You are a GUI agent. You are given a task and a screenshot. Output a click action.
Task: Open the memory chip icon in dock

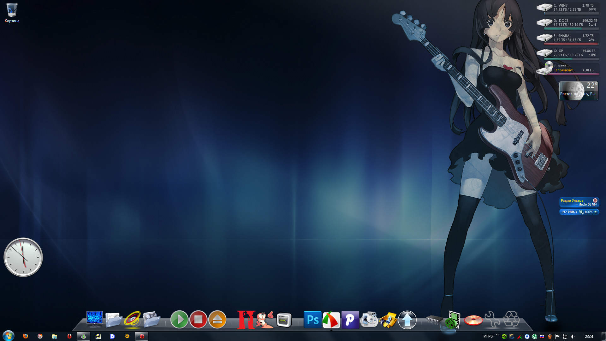coord(435,320)
